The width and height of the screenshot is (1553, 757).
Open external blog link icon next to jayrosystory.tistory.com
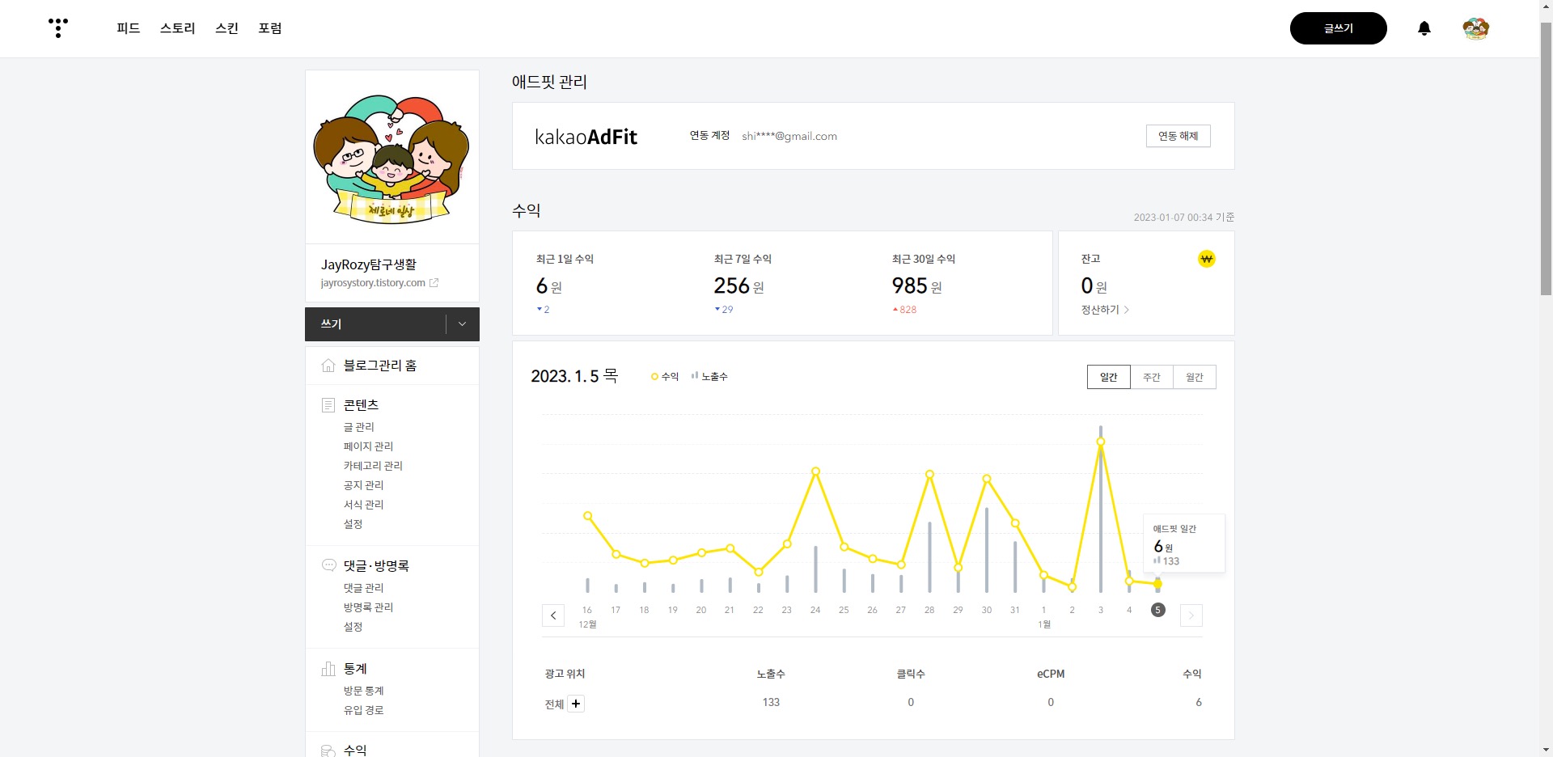pyautogui.click(x=434, y=283)
